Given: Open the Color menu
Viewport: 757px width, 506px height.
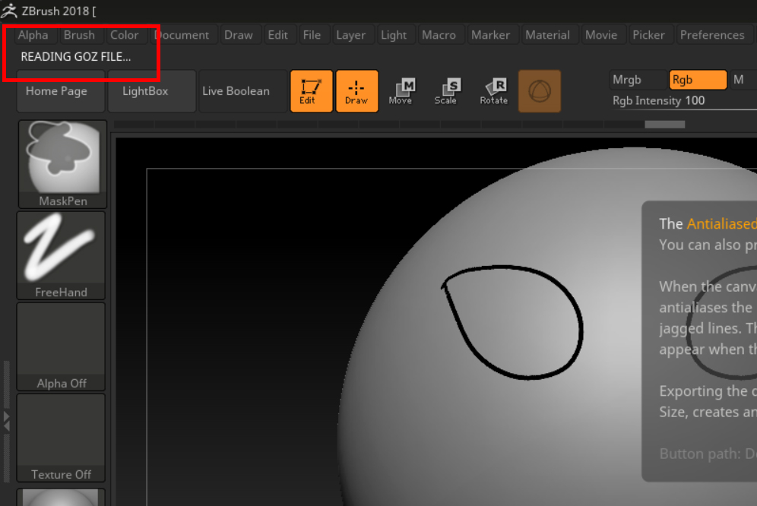Looking at the screenshot, I should (x=124, y=35).
